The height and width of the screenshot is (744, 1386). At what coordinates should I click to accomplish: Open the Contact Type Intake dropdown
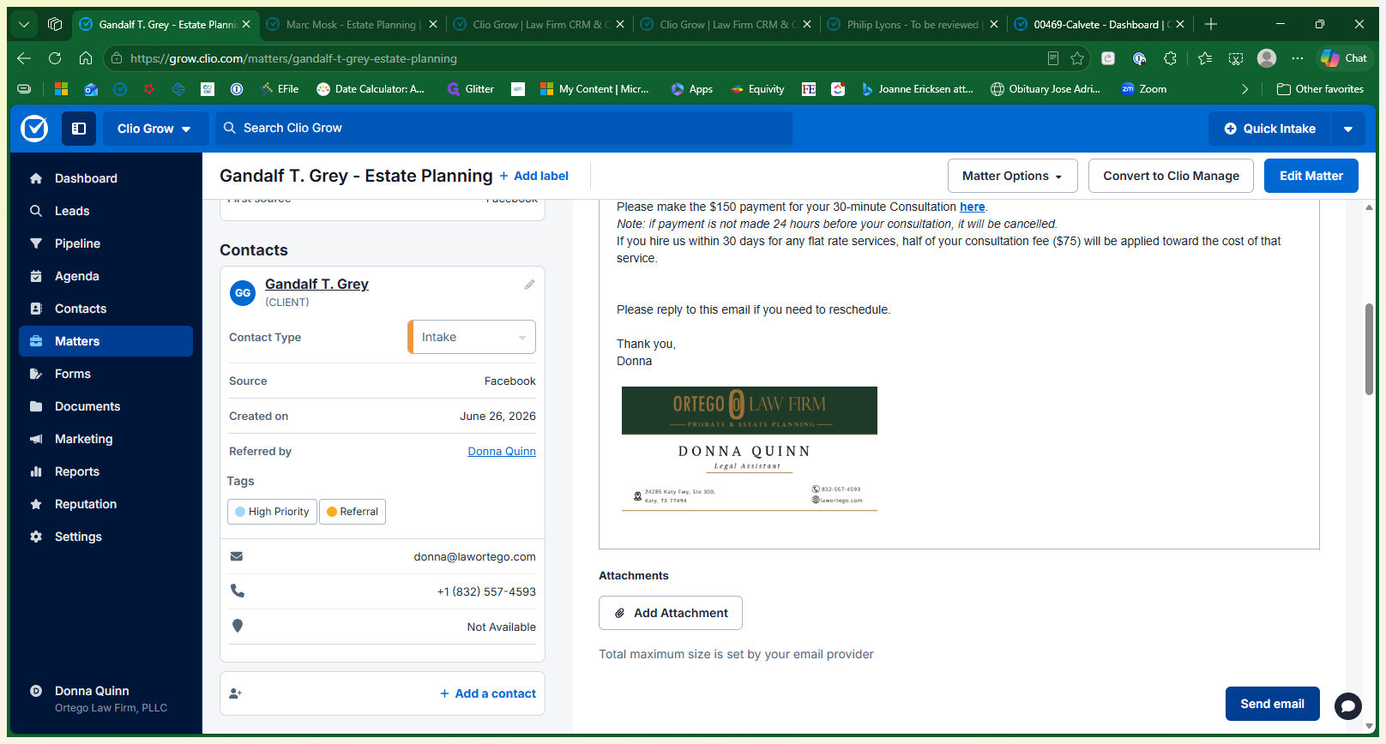(472, 337)
